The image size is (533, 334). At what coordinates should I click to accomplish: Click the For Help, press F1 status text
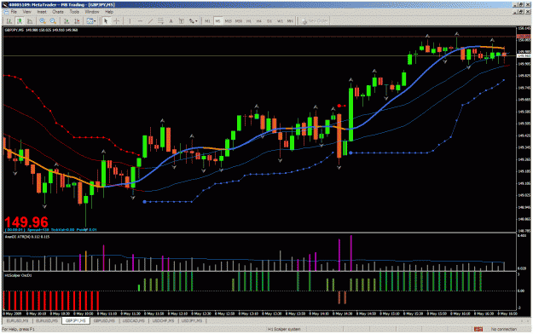click(19, 329)
